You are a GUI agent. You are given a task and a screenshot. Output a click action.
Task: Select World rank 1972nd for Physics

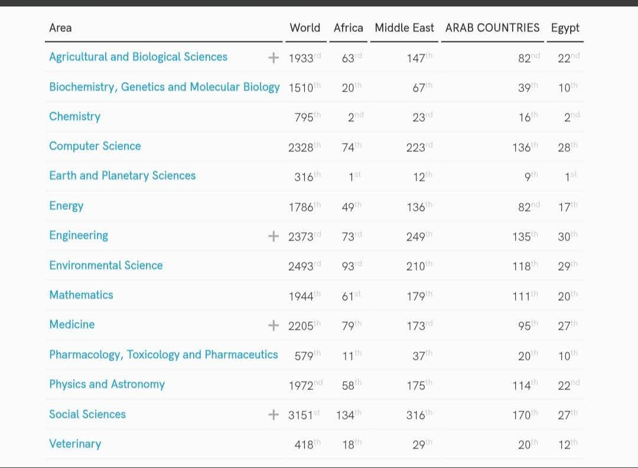(305, 385)
